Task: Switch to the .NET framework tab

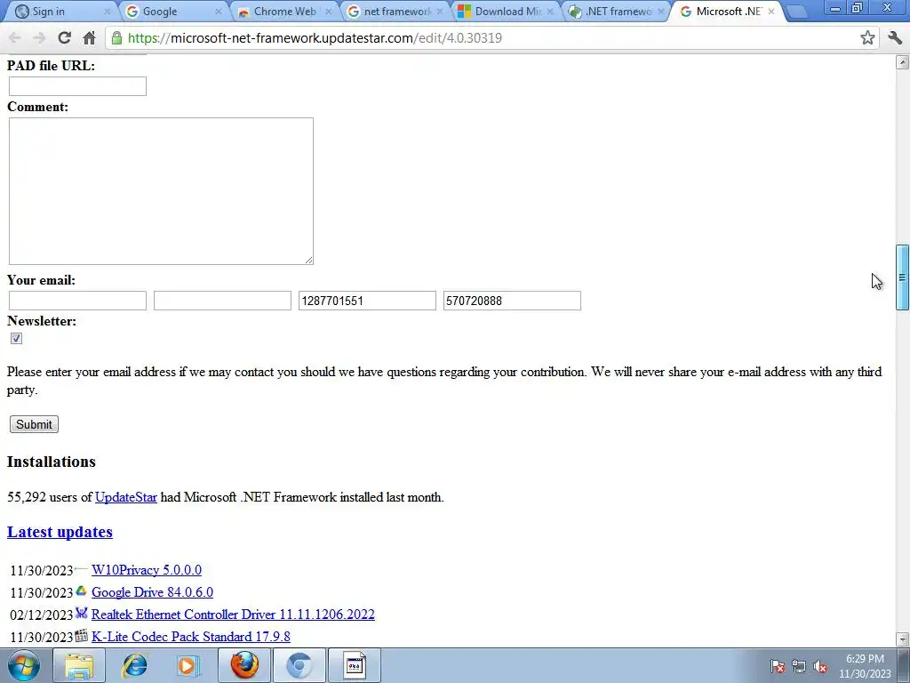Action: (x=617, y=12)
